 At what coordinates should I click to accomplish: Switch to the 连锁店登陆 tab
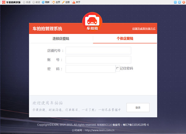[x=61, y=39]
